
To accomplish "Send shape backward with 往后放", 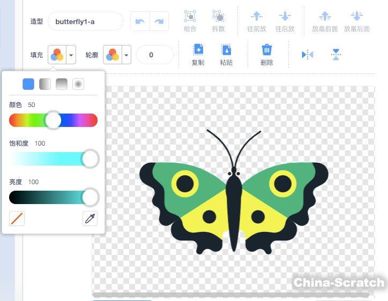I will coord(285,16).
